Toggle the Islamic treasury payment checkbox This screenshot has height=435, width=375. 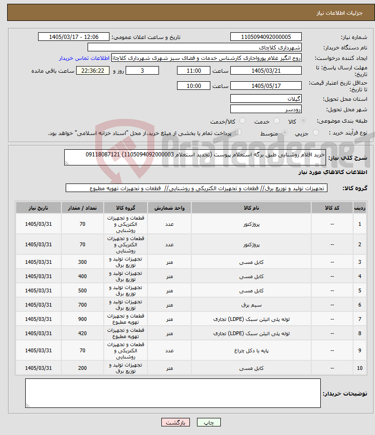point(238,132)
